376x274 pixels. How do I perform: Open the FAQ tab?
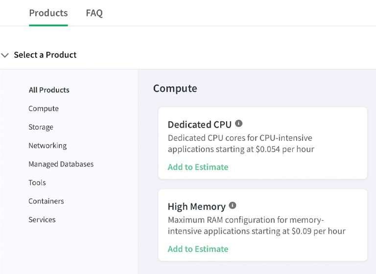pos(94,13)
